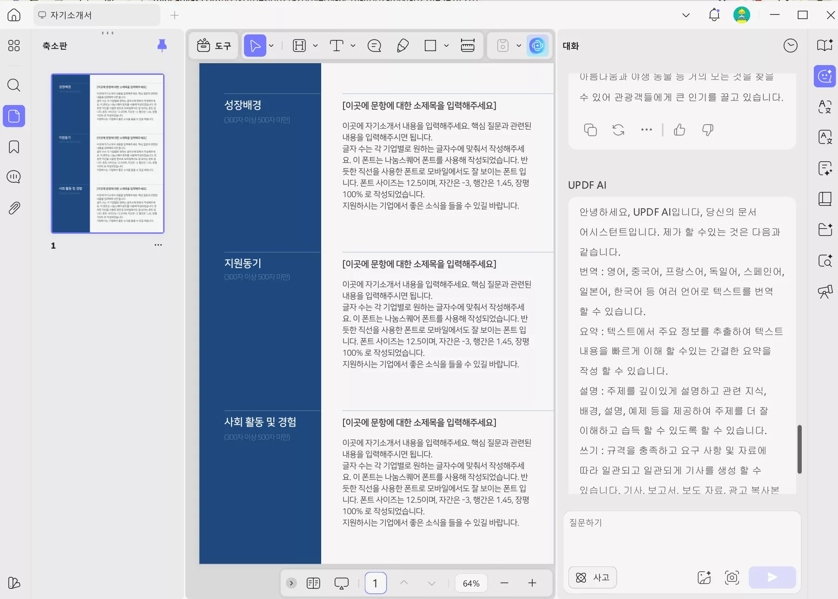The width and height of the screenshot is (838, 599).
Task: Open the shape tool dropdown arrow
Action: point(446,46)
